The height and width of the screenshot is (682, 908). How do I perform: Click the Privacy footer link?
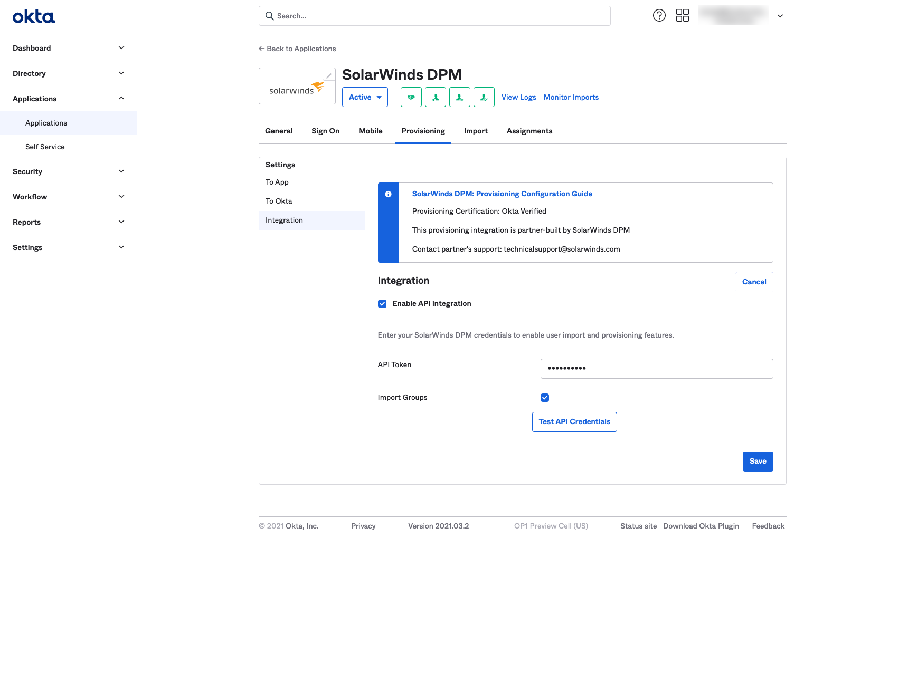tap(363, 526)
